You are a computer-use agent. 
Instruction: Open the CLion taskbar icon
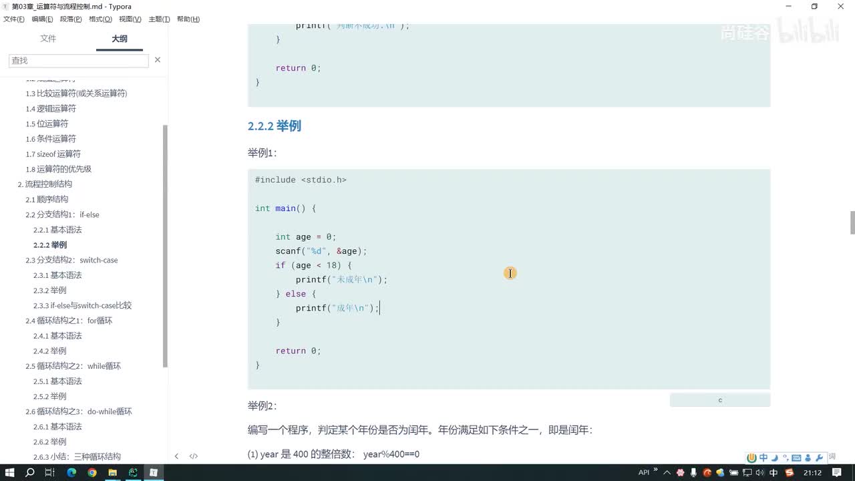[x=133, y=472]
